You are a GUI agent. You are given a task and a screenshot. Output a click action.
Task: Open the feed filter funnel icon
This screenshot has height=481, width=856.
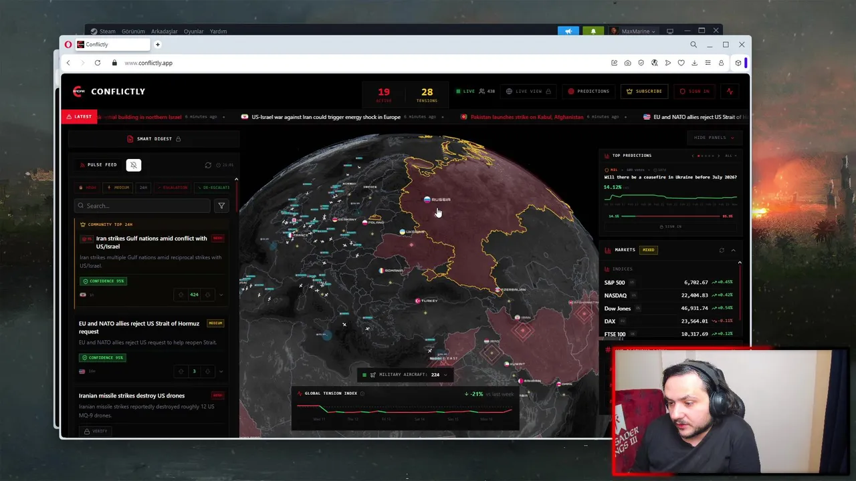221,206
